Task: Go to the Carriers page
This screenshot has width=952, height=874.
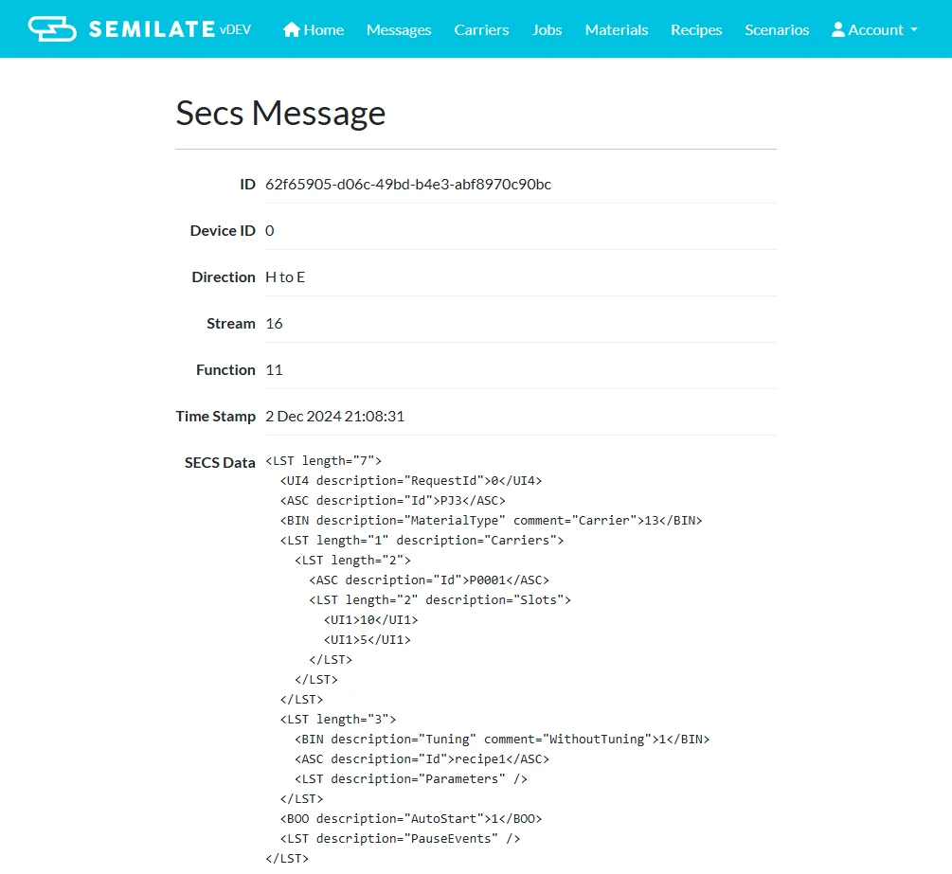Action: point(481,29)
